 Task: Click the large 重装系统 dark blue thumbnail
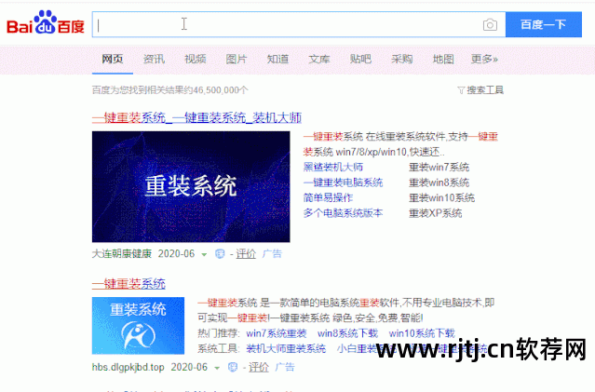click(191, 187)
